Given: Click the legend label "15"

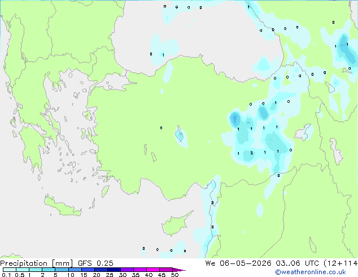Looking at the screenshot, I should click(84, 275).
